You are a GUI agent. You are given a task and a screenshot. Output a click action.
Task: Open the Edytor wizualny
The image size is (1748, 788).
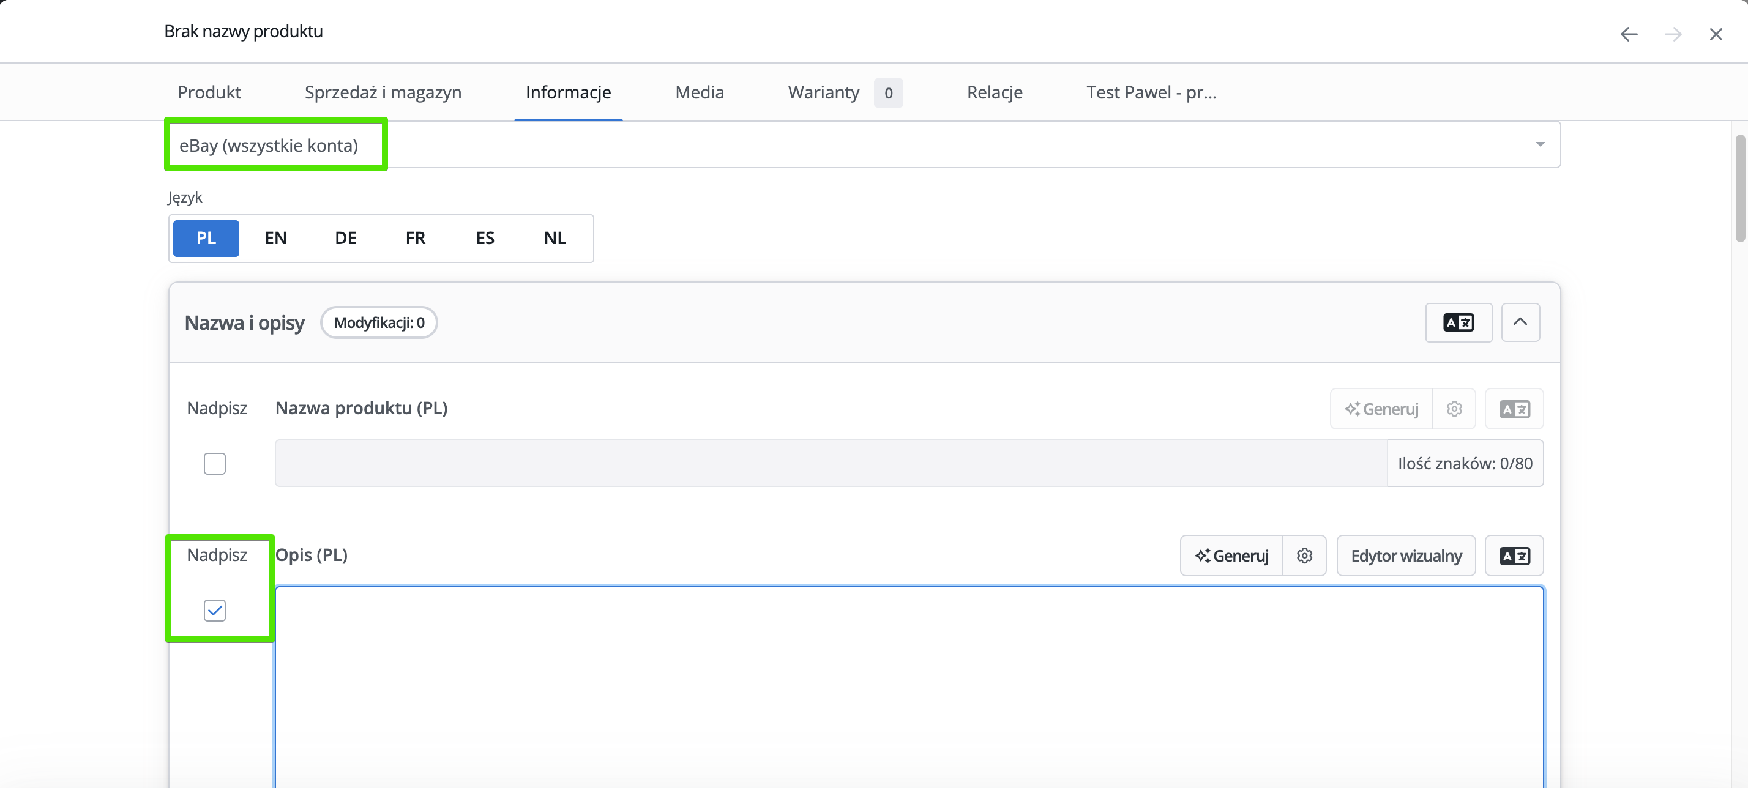tap(1405, 556)
